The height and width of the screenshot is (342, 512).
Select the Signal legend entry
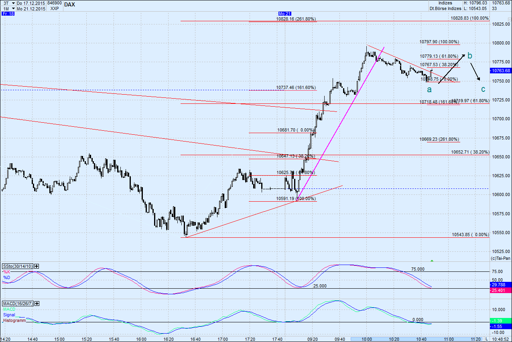9,315
